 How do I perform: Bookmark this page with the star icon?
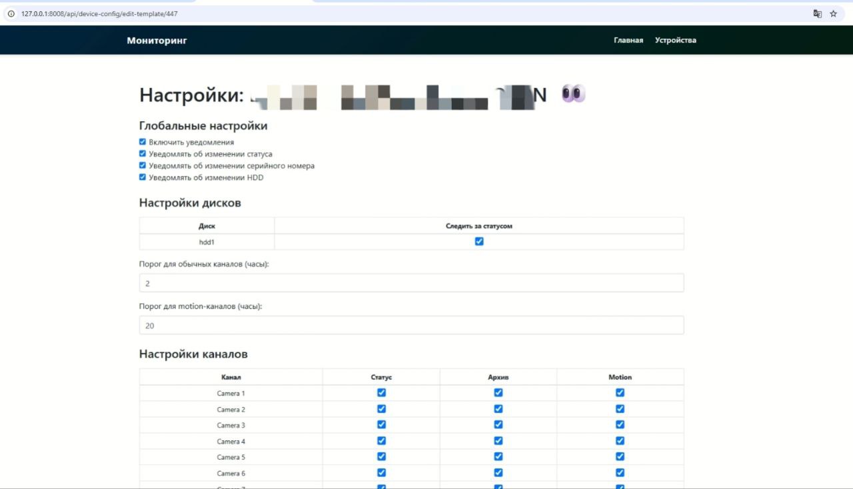tap(833, 13)
